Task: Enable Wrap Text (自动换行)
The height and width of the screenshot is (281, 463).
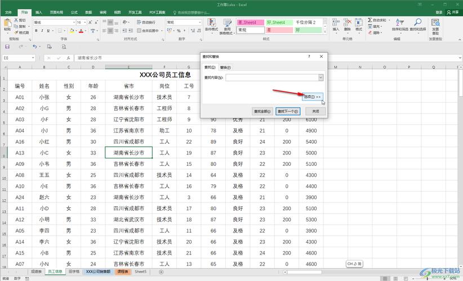Action: click(x=146, y=22)
